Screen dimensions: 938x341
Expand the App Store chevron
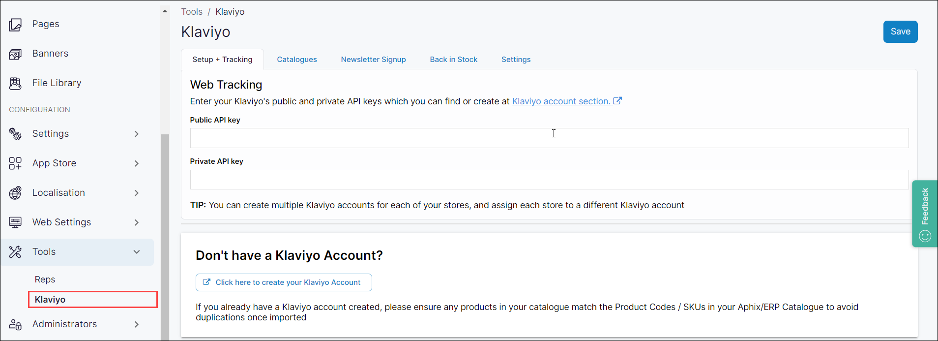pyautogui.click(x=137, y=163)
